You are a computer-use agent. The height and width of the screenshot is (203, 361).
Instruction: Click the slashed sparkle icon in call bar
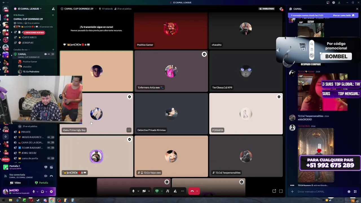(168, 191)
